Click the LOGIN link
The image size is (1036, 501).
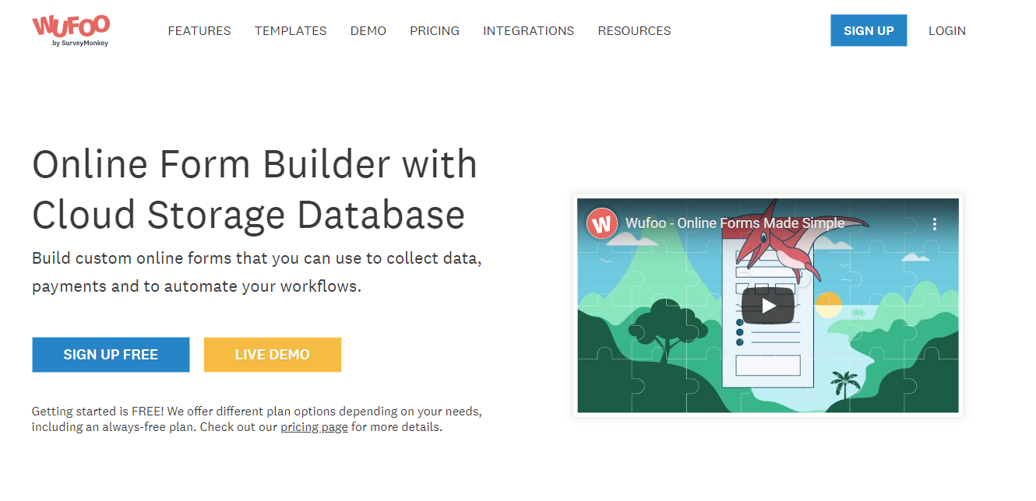tap(947, 31)
